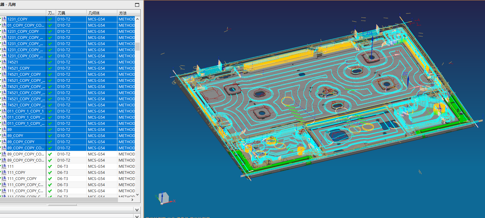
Task: Maximize the geometry navigator panel
Action: (137, 5)
